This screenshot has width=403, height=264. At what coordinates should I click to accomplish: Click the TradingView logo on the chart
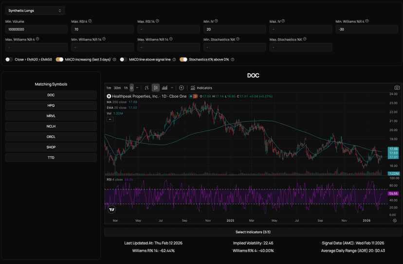click(111, 210)
